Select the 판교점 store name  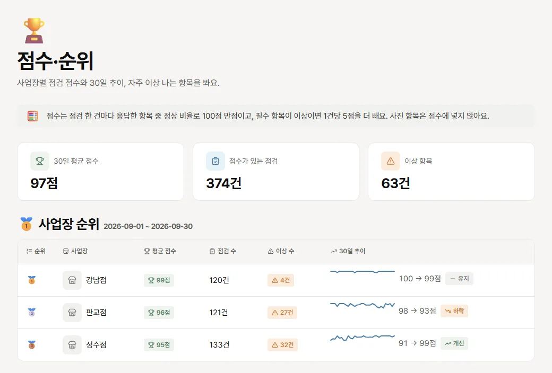click(x=96, y=313)
